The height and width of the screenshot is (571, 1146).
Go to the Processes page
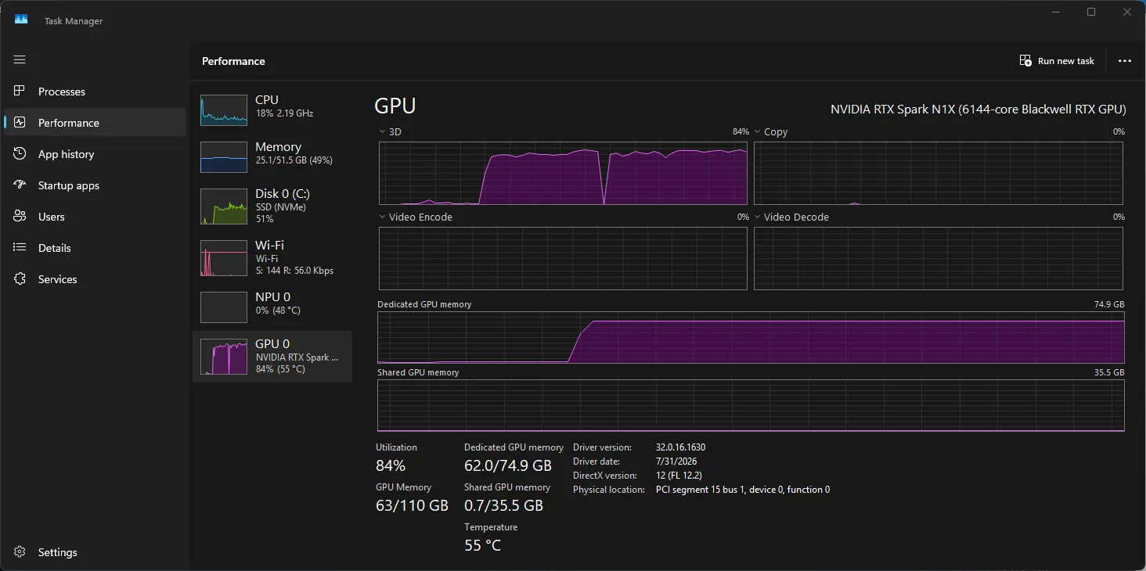point(62,92)
